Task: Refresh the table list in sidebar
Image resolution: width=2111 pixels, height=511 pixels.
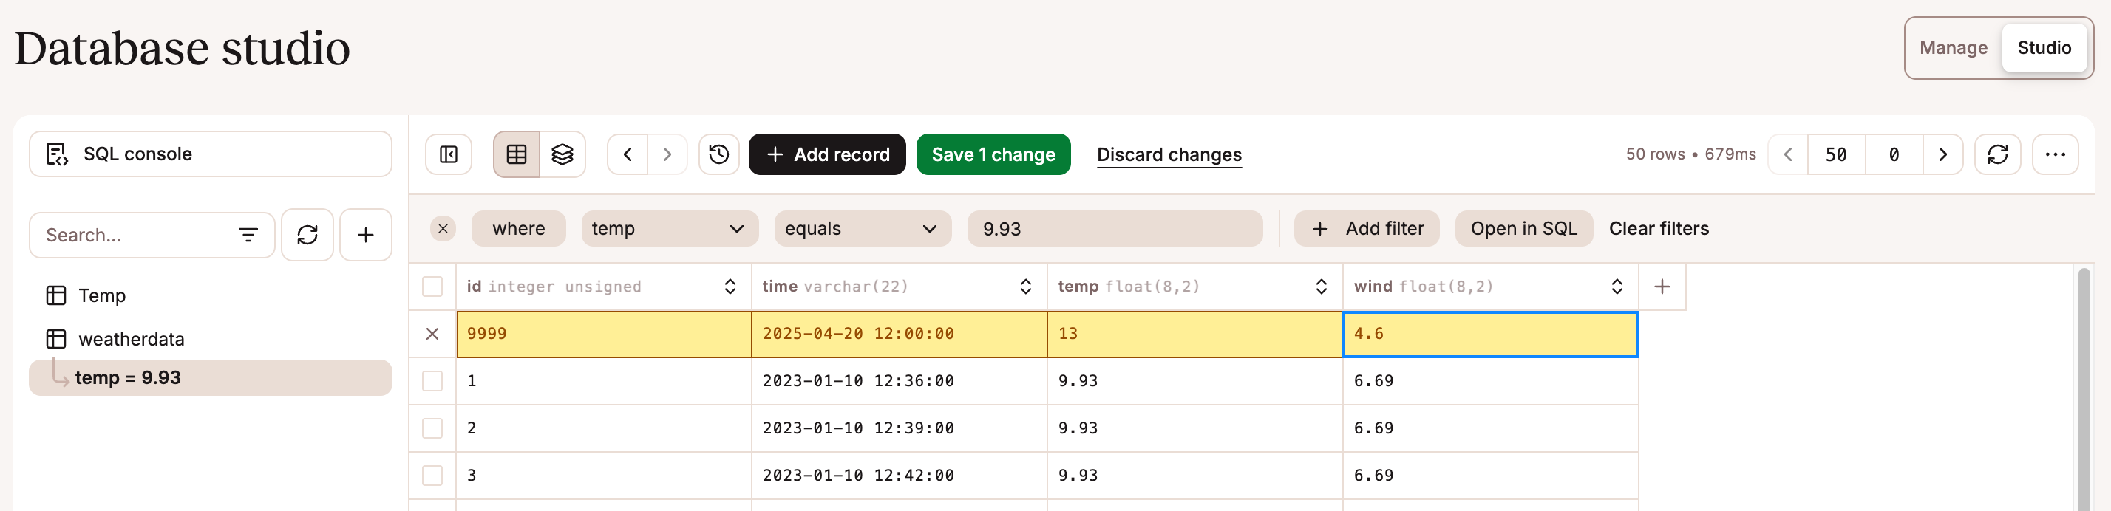Action: pos(307,235)
